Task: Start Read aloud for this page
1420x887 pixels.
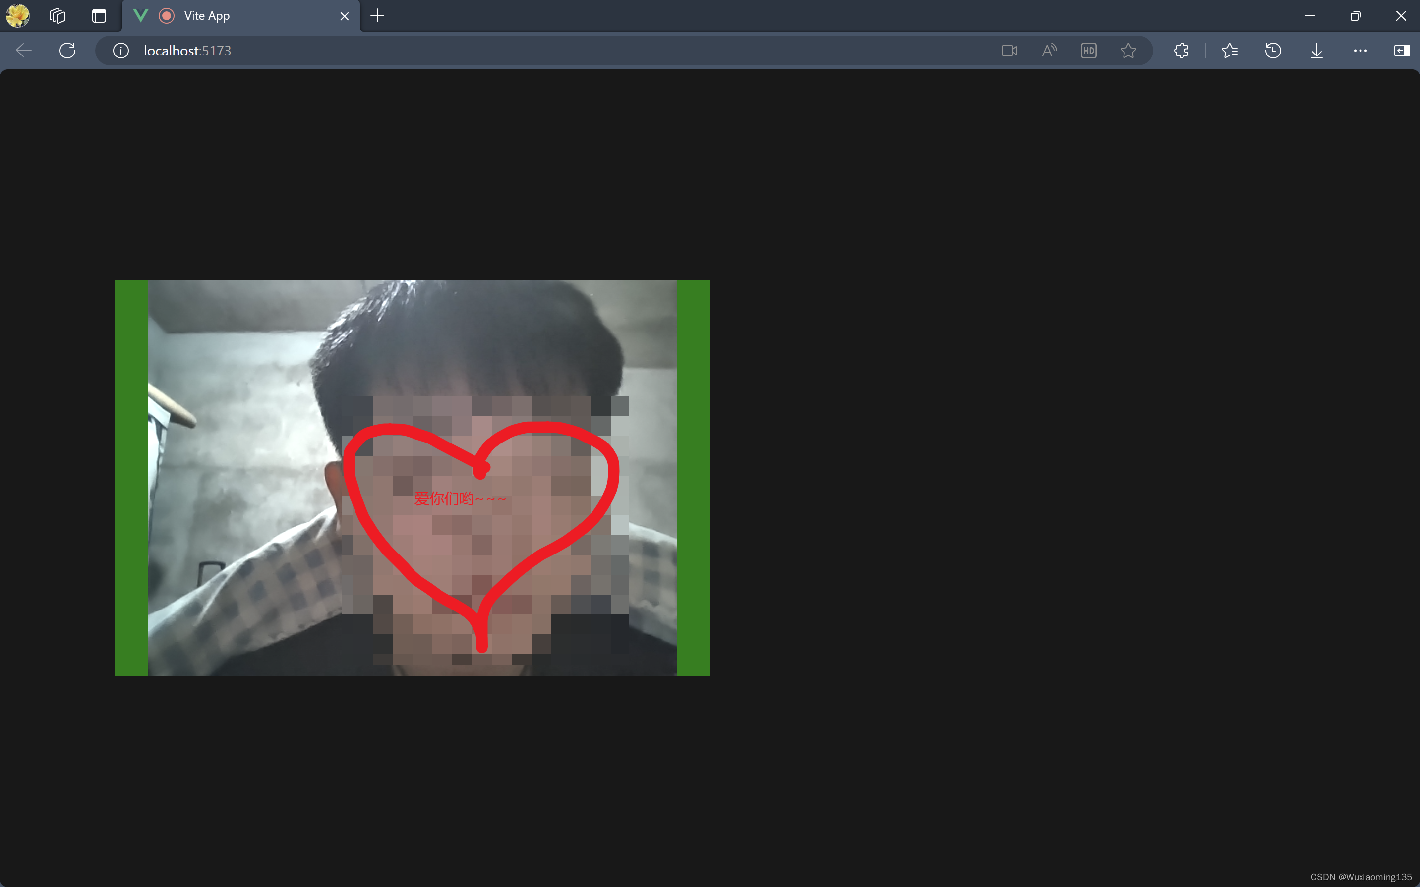Action: [x=1049, y=51]
